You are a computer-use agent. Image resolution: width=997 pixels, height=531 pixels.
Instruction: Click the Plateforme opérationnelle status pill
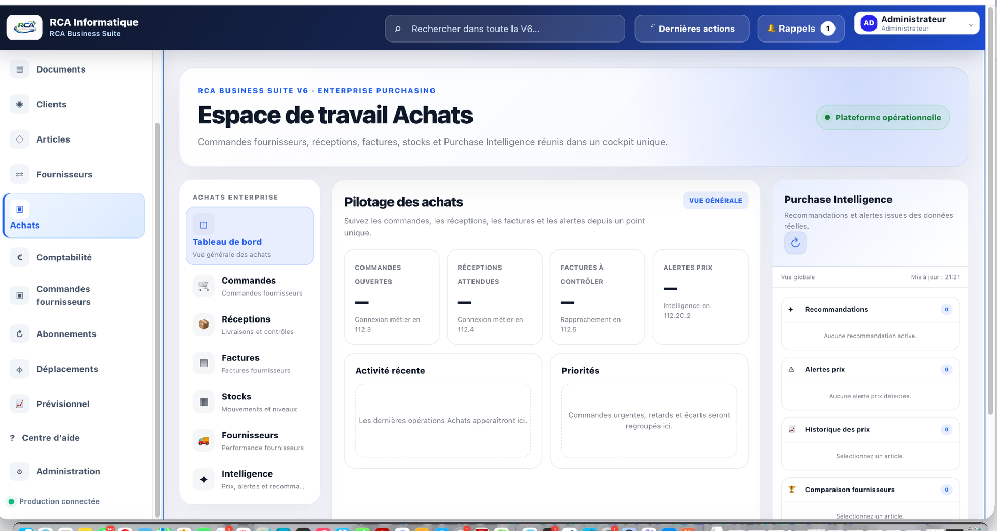coord(882,118)
